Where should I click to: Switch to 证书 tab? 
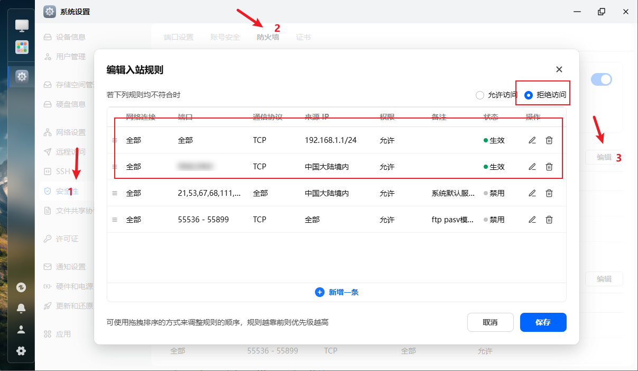(x=303, y=37)
